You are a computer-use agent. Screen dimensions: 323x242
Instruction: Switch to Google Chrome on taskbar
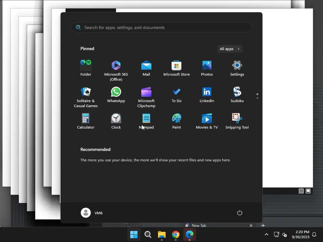[x=175, y=234]
